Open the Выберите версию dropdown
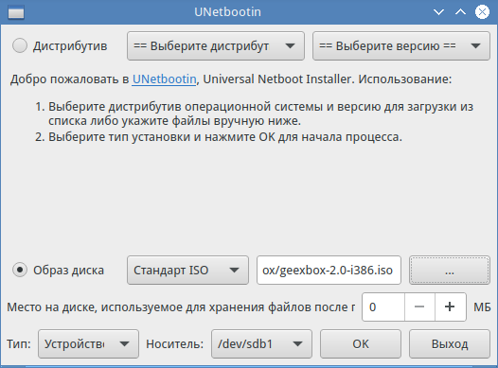Image resolution: width=498 pixels, height=368 pixels. tap(401, 46)
